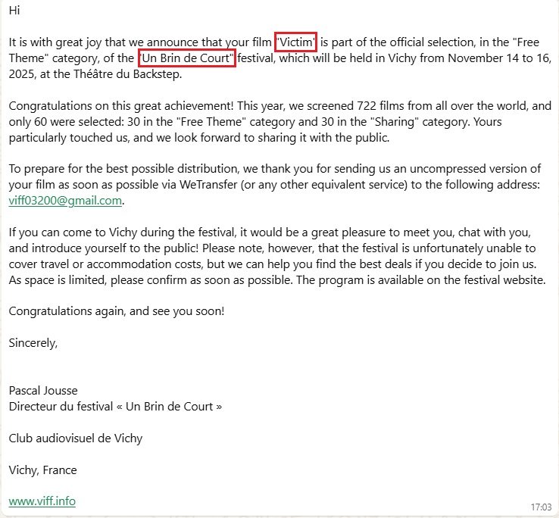This screenshot has width=559, height=518.
Task: Click "Congratulations on this great achievement!" sentence
Action: point(121,106)
